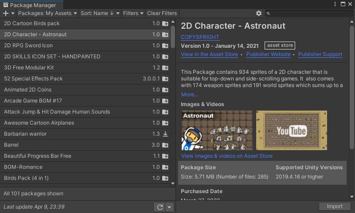The width and height of the screenshot is (355, 213).
Task: Click package list scroll down arrow
Action: [x=173, y=183]
